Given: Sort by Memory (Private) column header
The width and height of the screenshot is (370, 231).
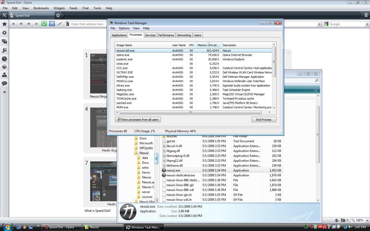Looking at the screenshot, I should click(x=208, y=45).
